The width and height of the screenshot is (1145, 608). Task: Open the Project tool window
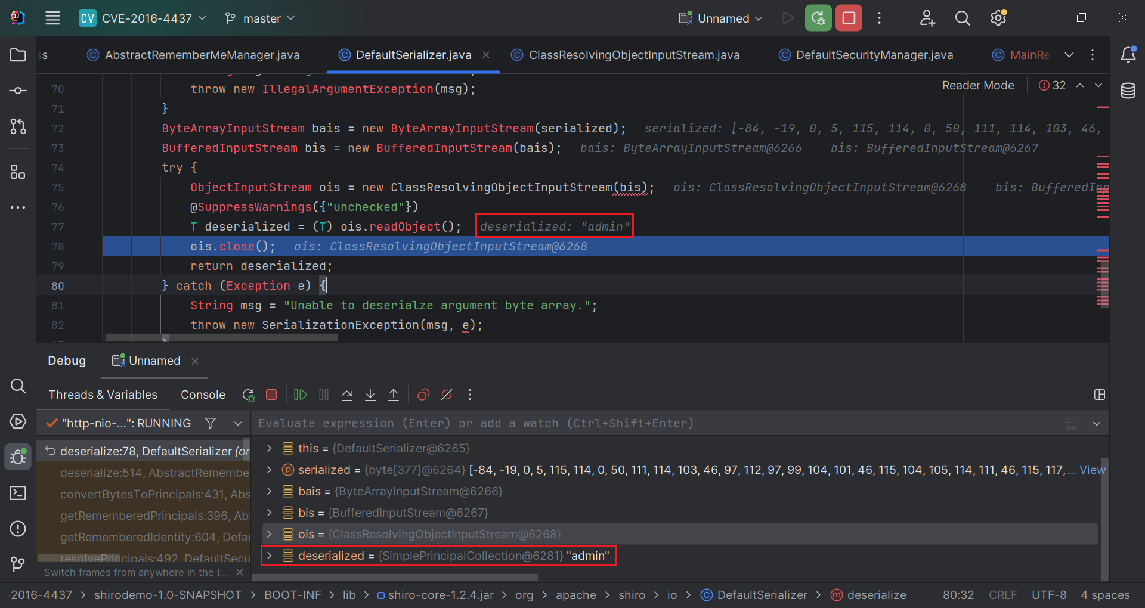click(18, 55)
